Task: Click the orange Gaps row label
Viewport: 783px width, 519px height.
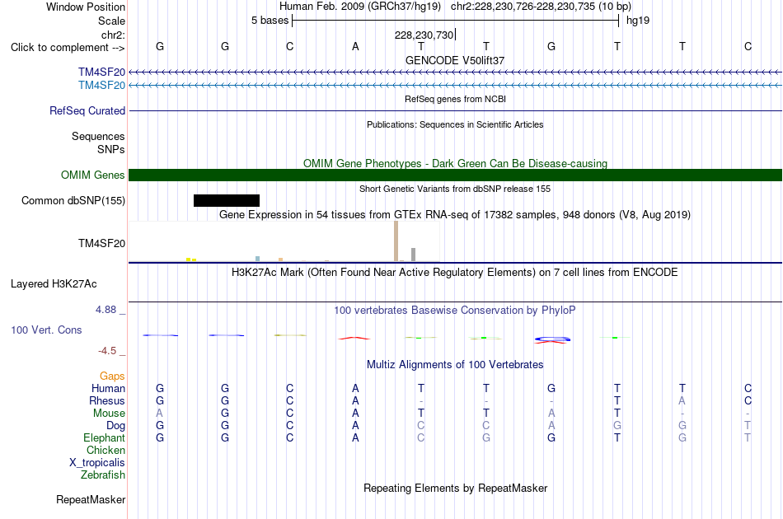Action: 112,376
